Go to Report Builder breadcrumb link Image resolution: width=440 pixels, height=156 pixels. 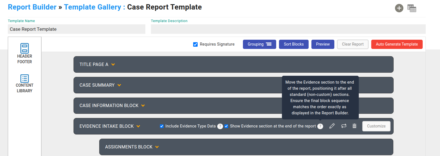tap(32, 7)
